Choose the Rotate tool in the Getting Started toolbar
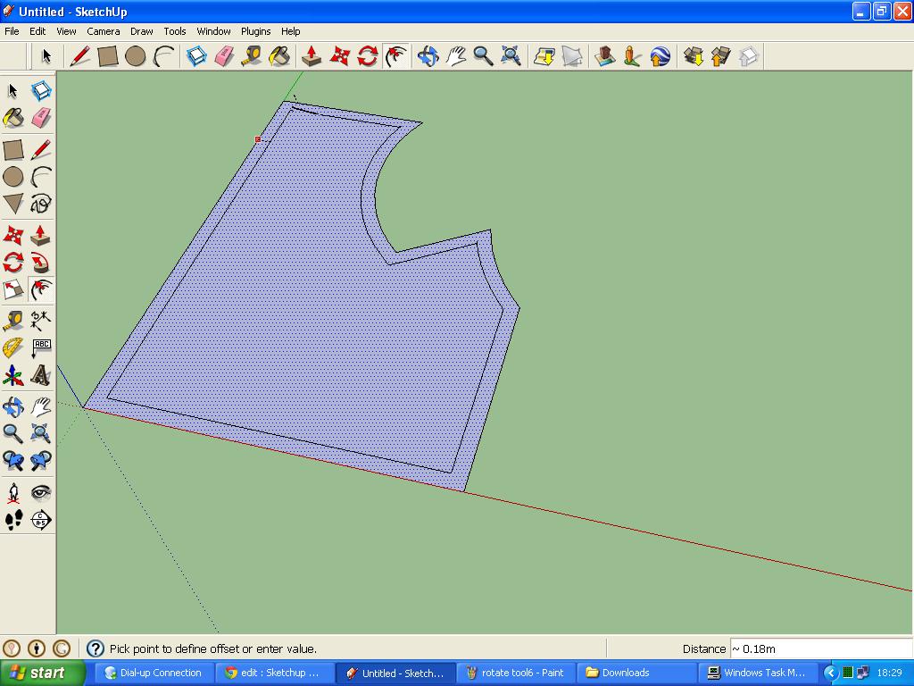This screenshot has width=914, height=686. coord(368,56)
